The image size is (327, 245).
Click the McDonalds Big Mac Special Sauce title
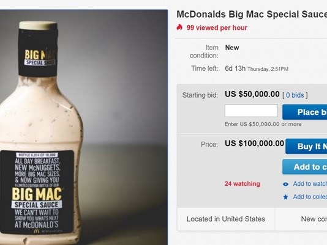252,15
